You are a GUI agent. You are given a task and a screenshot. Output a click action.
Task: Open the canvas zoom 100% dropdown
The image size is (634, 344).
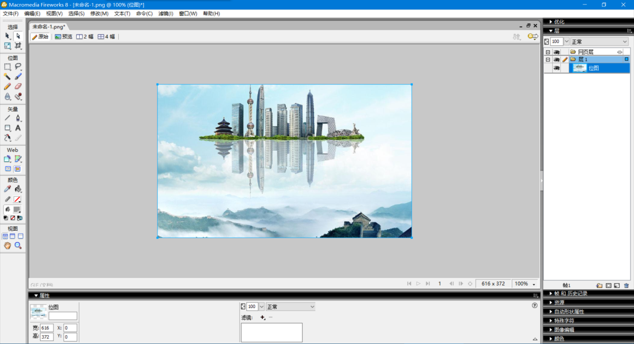pyautogui.click(x=525, y=284)
